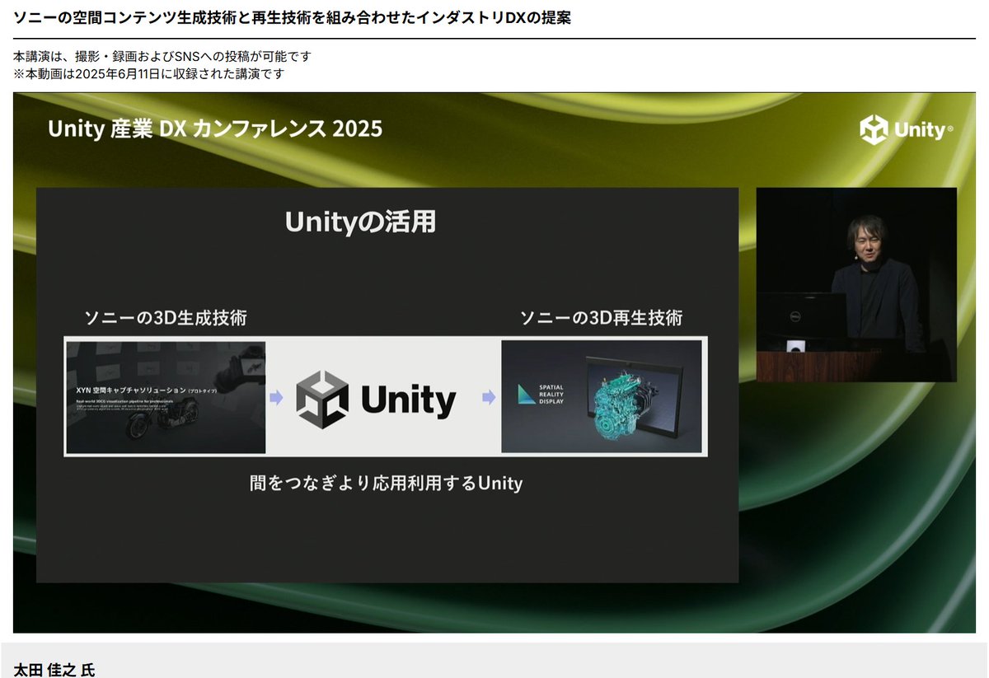Click the caption 間をつなぎより応用利用するUnity
The width and height of the screenshot is (989, 678).
tap(387, 483)
